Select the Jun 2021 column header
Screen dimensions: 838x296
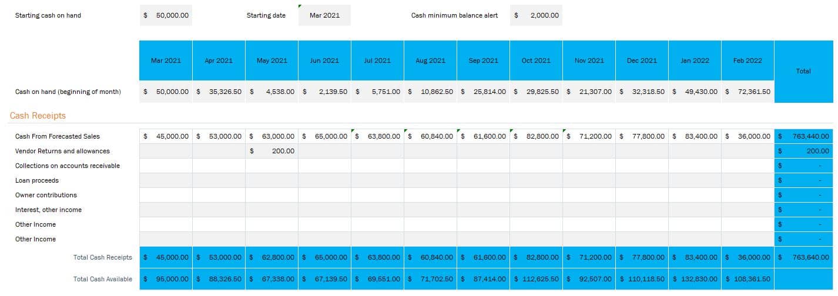pos(324,60)
